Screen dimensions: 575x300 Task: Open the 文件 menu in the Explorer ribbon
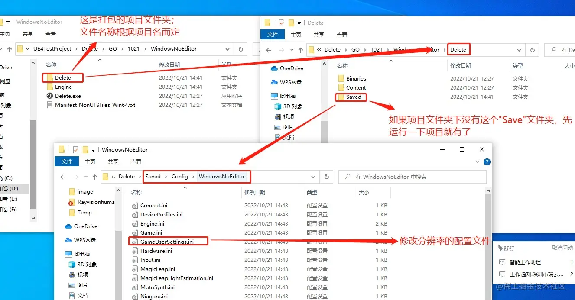67,161
